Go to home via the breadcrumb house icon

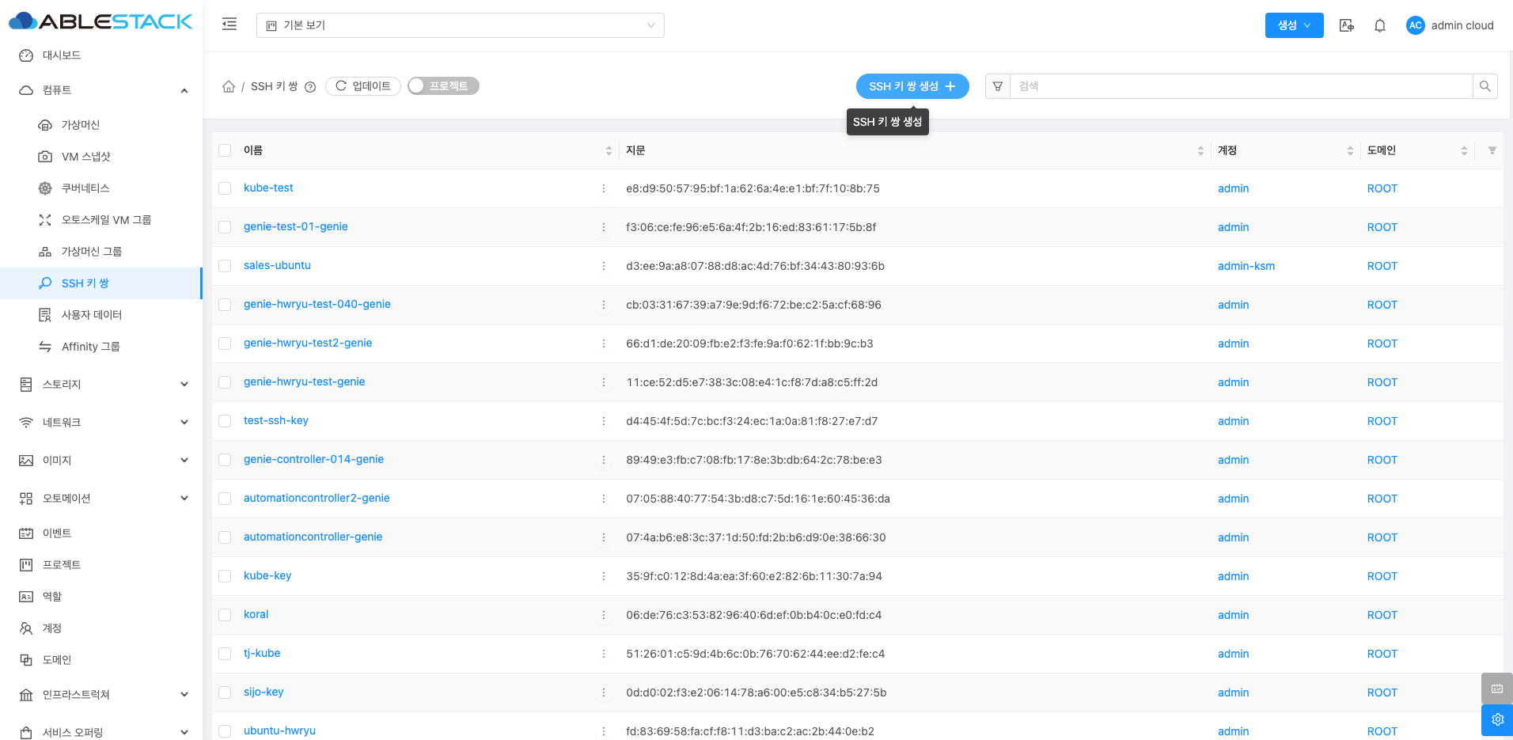(229, 86)
